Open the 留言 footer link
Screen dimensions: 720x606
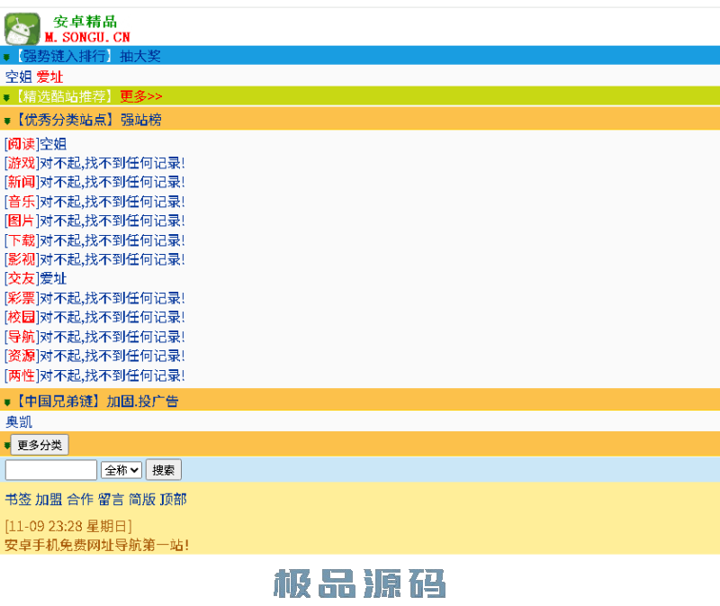(x=111, y=499)
